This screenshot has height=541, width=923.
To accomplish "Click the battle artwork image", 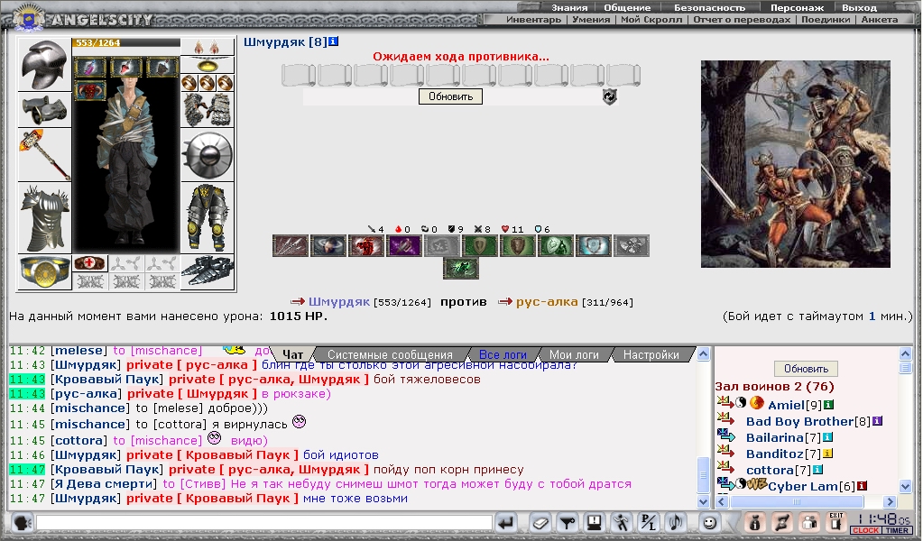I will click(x=795, y=164).
